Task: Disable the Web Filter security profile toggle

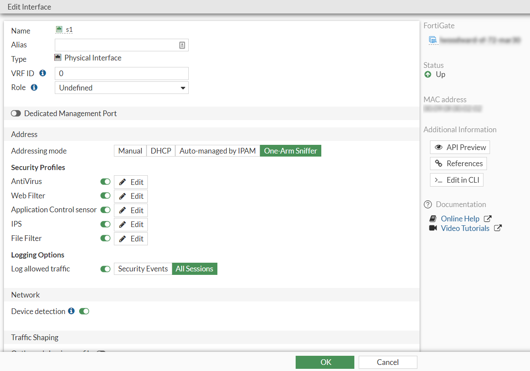Action: 105,196
